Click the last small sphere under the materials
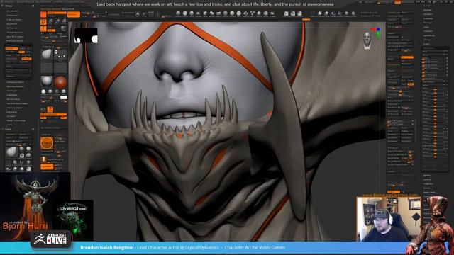The height and width of the screenshot is (255, 454). pos(63,91)
